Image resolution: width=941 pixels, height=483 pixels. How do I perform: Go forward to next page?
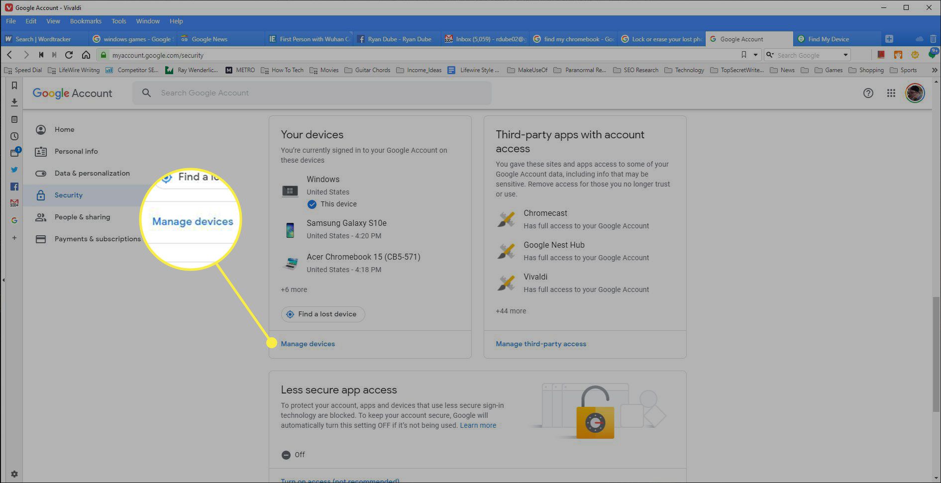click(26, 55)
